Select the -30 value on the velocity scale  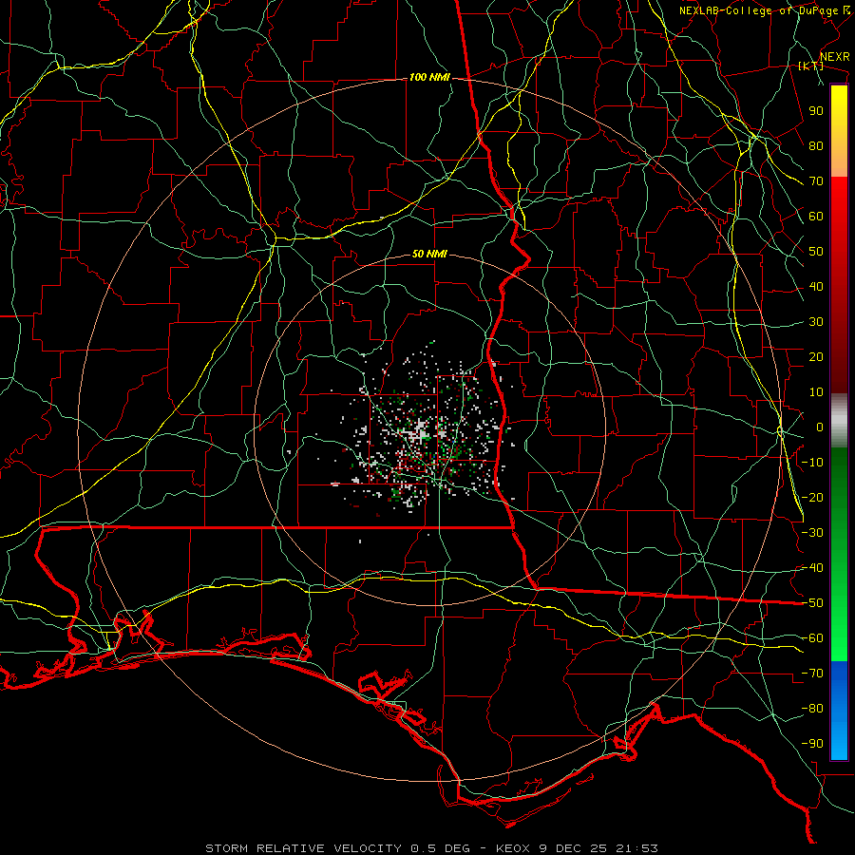click(812, 533)
